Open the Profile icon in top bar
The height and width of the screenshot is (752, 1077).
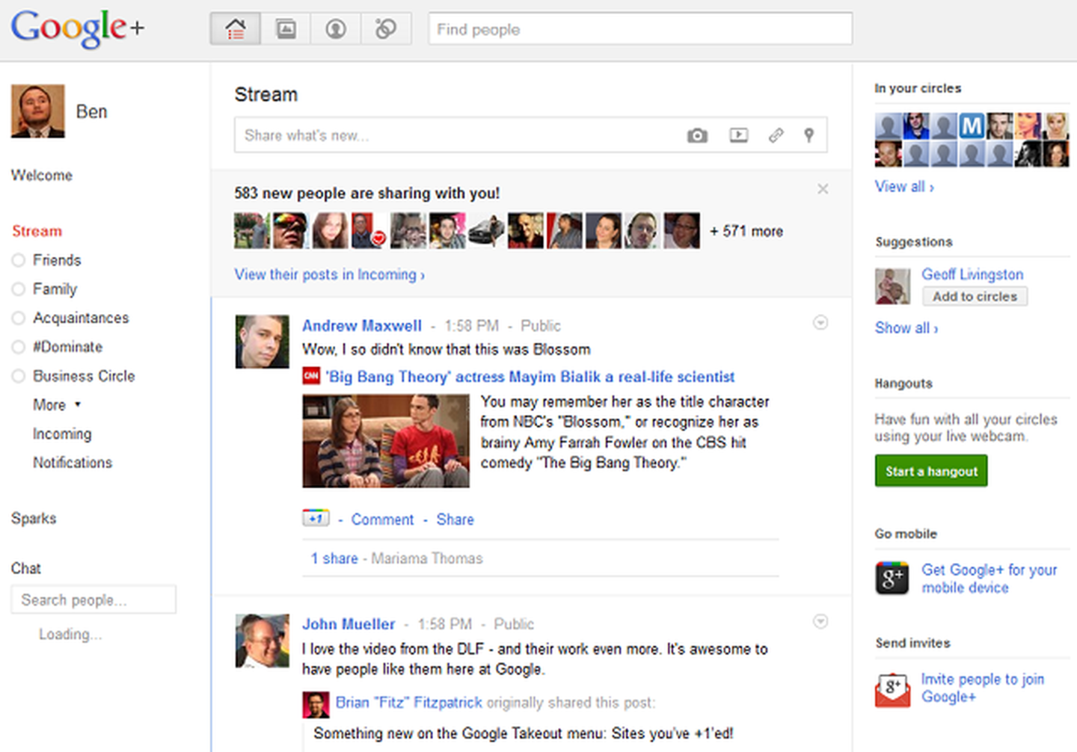tap(336, 29)
